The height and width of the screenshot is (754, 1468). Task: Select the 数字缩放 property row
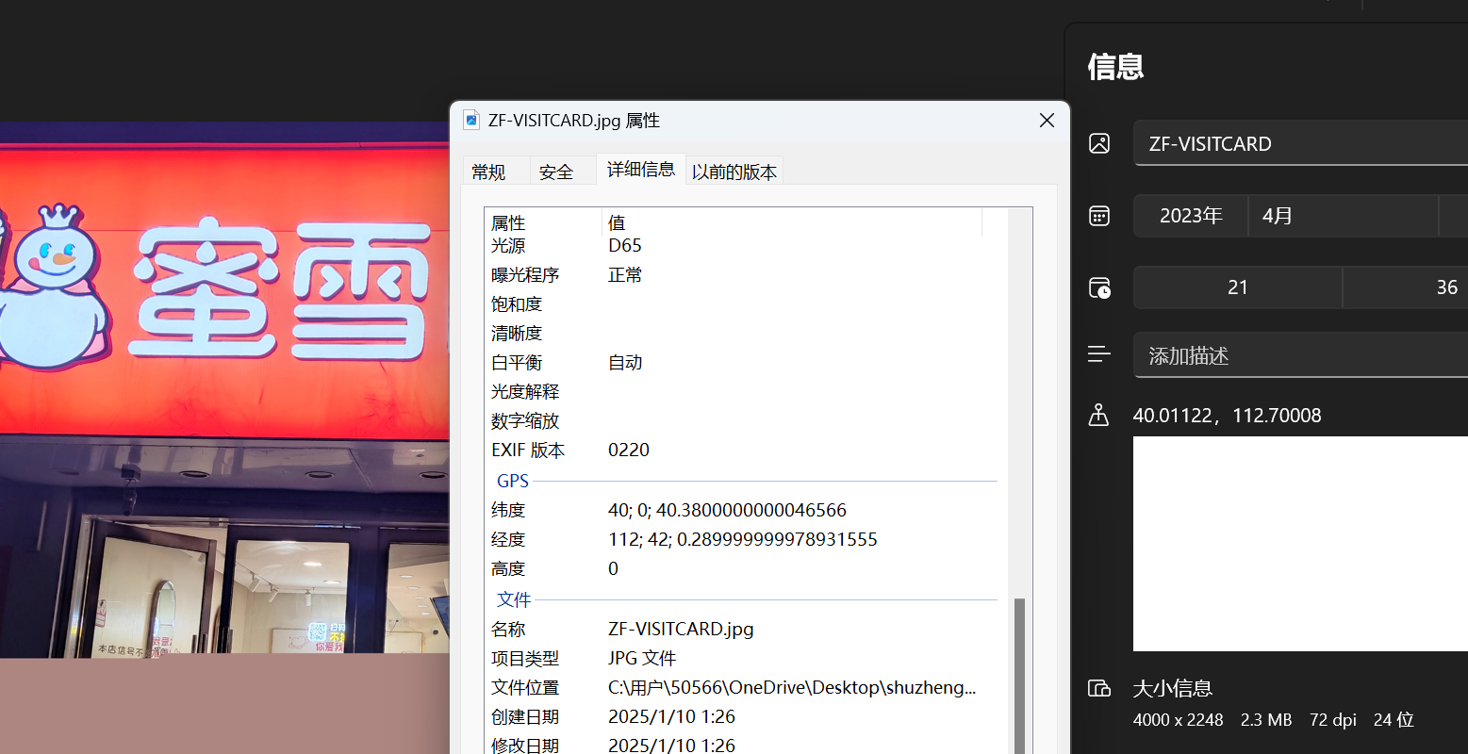[x=745, y=420]
